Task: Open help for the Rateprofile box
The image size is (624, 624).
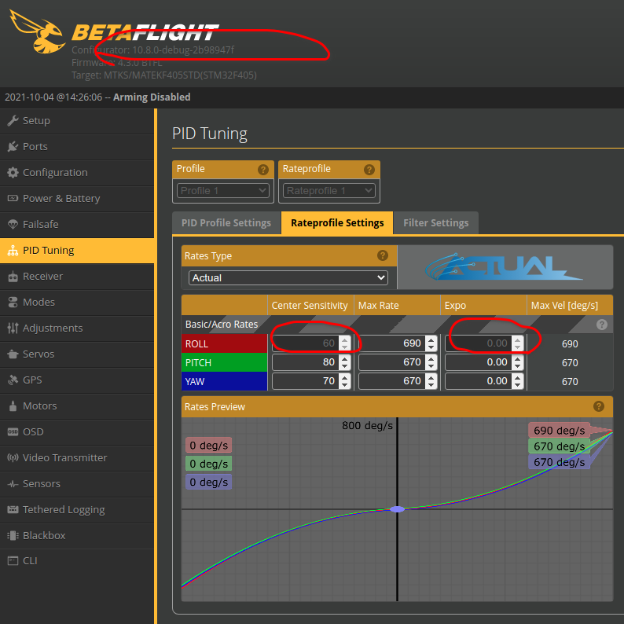Action: (369, 170)
